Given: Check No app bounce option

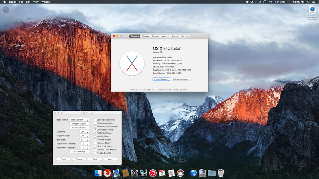Looking at the screenshot, I should tap(95, 153).
